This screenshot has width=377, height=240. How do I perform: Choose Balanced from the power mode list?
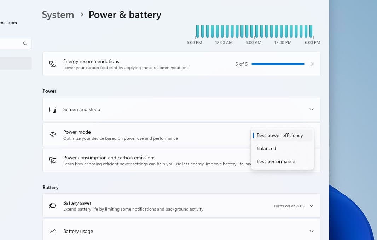[267, 148]
